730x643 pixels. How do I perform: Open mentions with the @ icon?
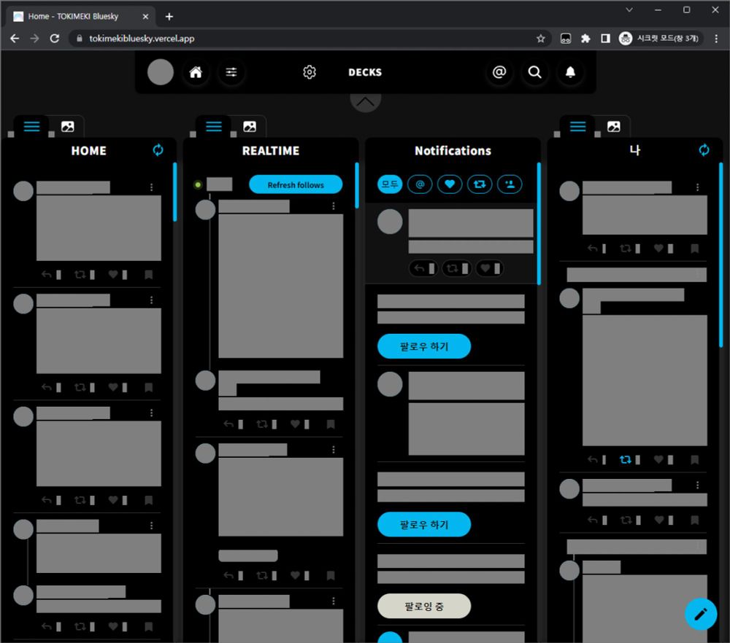click(499, 72)
